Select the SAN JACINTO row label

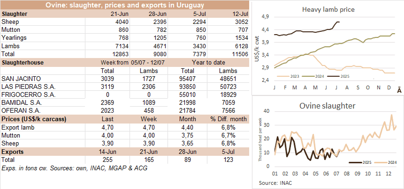[21, 79]
